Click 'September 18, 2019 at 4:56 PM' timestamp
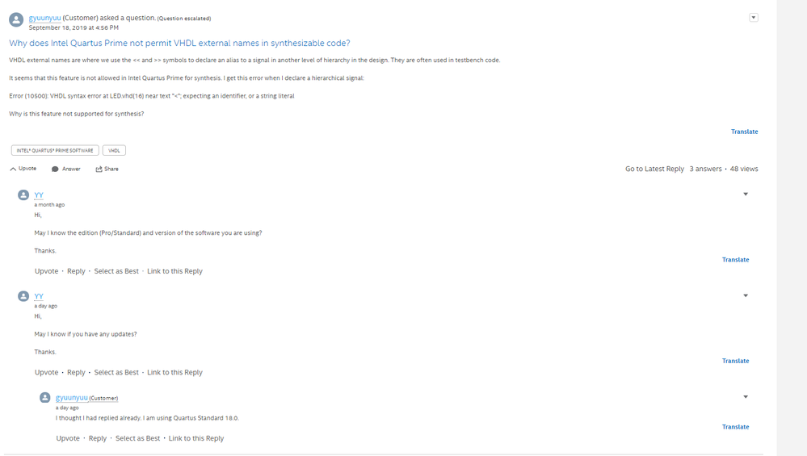Screen dimensions: 807x456 74,27
